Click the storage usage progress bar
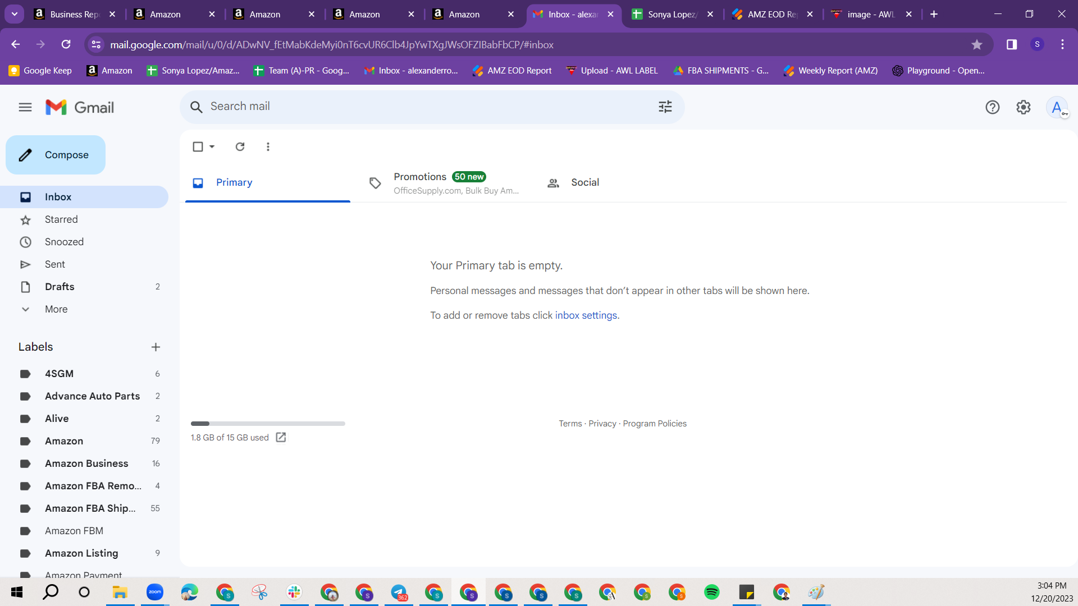 click(x=268, y=424)
